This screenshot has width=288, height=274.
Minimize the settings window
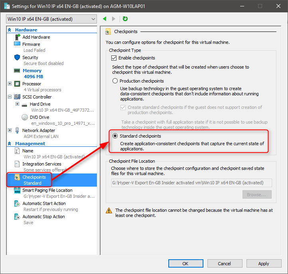(x=242, y=6)
